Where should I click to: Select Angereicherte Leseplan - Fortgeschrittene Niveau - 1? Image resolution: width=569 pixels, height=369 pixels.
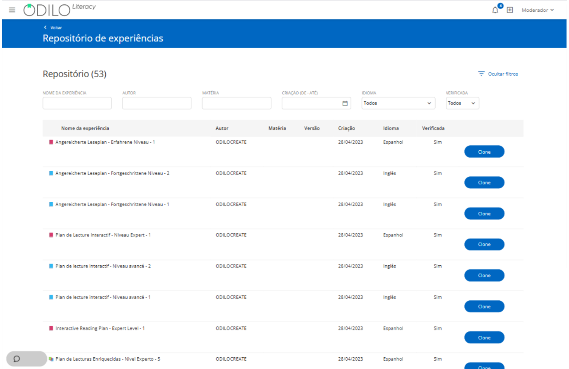point(112,204)
